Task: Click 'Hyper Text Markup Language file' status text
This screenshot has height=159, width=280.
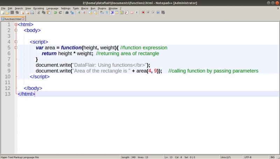Action: (20, 157)
